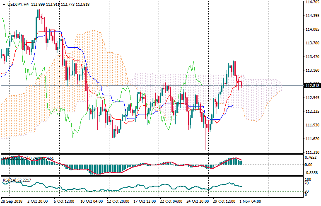The width and height of the screenshot is (321, 206).
Task: Select the current price tag 112.818
Action: pyautogui.click(x=312, y=86)
